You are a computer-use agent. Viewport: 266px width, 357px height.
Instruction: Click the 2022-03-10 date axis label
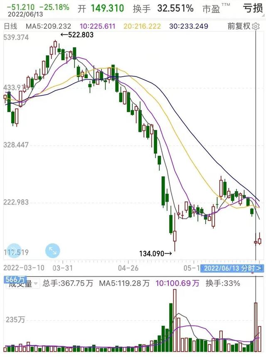(24, 268)
